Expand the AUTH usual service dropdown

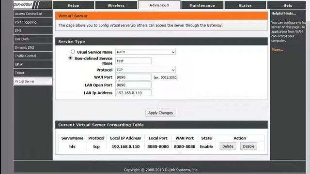pos(145,52)
